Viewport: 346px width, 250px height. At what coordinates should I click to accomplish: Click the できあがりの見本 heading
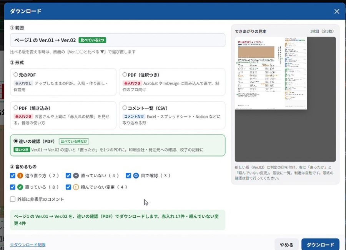pyautogui.click(x=250, y=32)
